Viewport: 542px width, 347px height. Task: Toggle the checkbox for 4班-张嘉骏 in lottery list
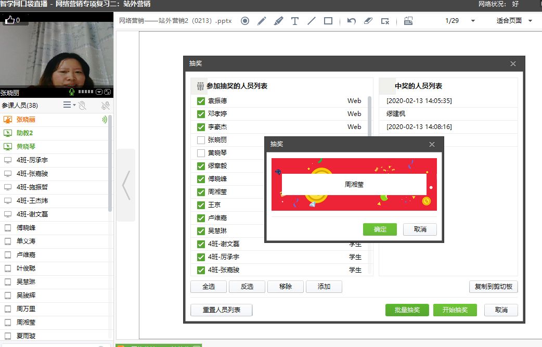pos(201,270)
